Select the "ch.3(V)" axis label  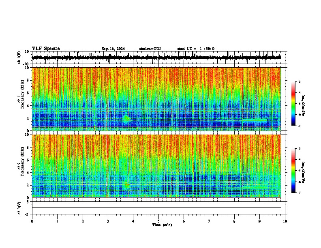[19, 208]
